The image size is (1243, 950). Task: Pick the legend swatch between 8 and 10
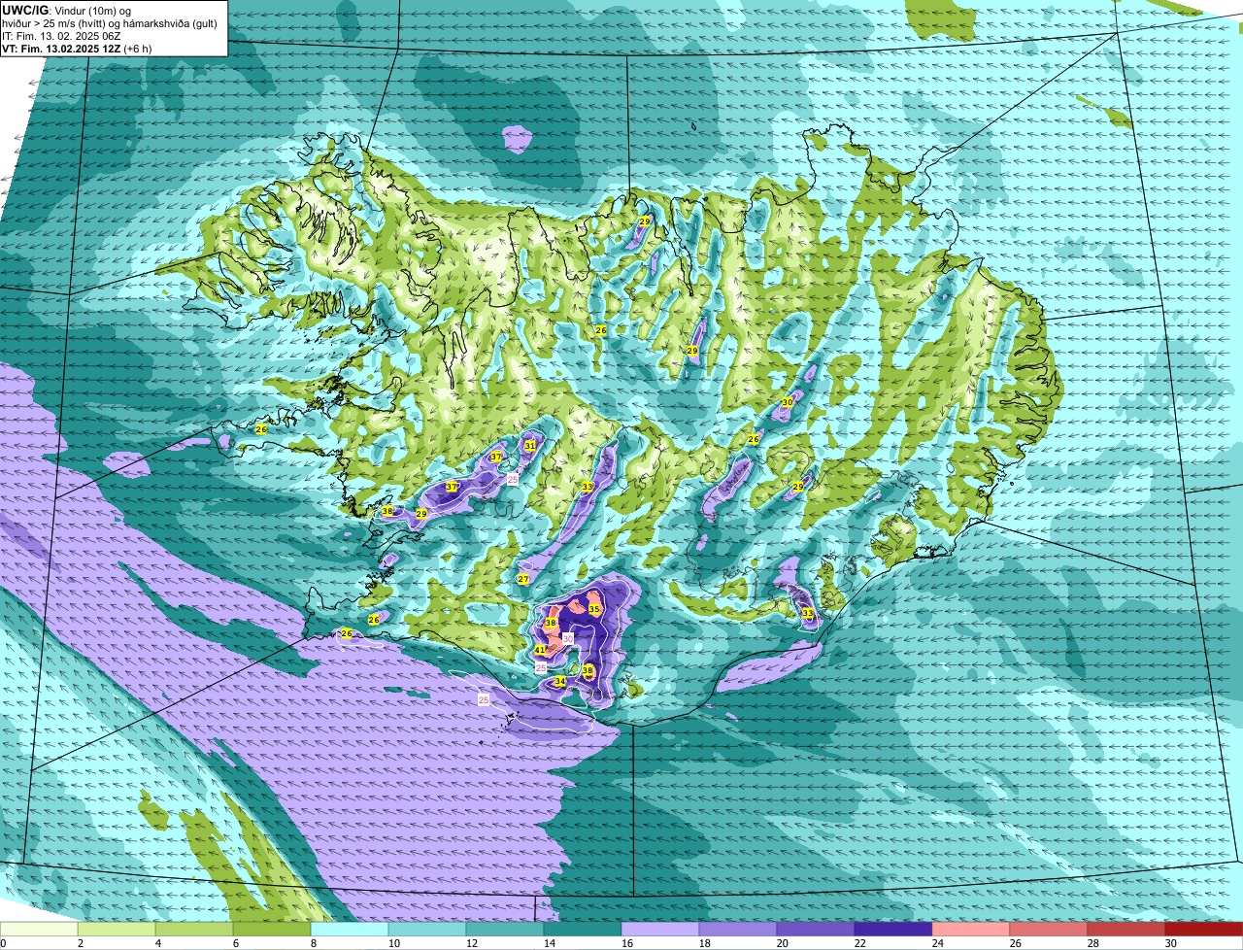tap(350, 930)
